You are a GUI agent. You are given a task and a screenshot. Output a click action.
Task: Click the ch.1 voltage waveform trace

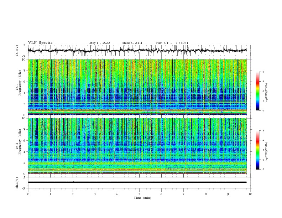pos(137,51)
